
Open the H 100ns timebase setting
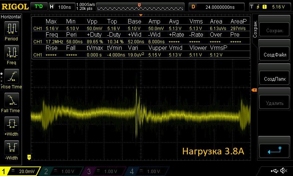coord(61,7)
